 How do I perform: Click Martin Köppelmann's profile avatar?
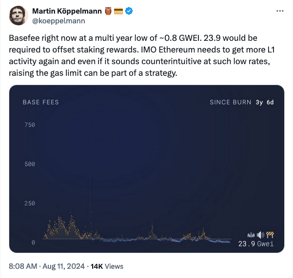(18, 16)
